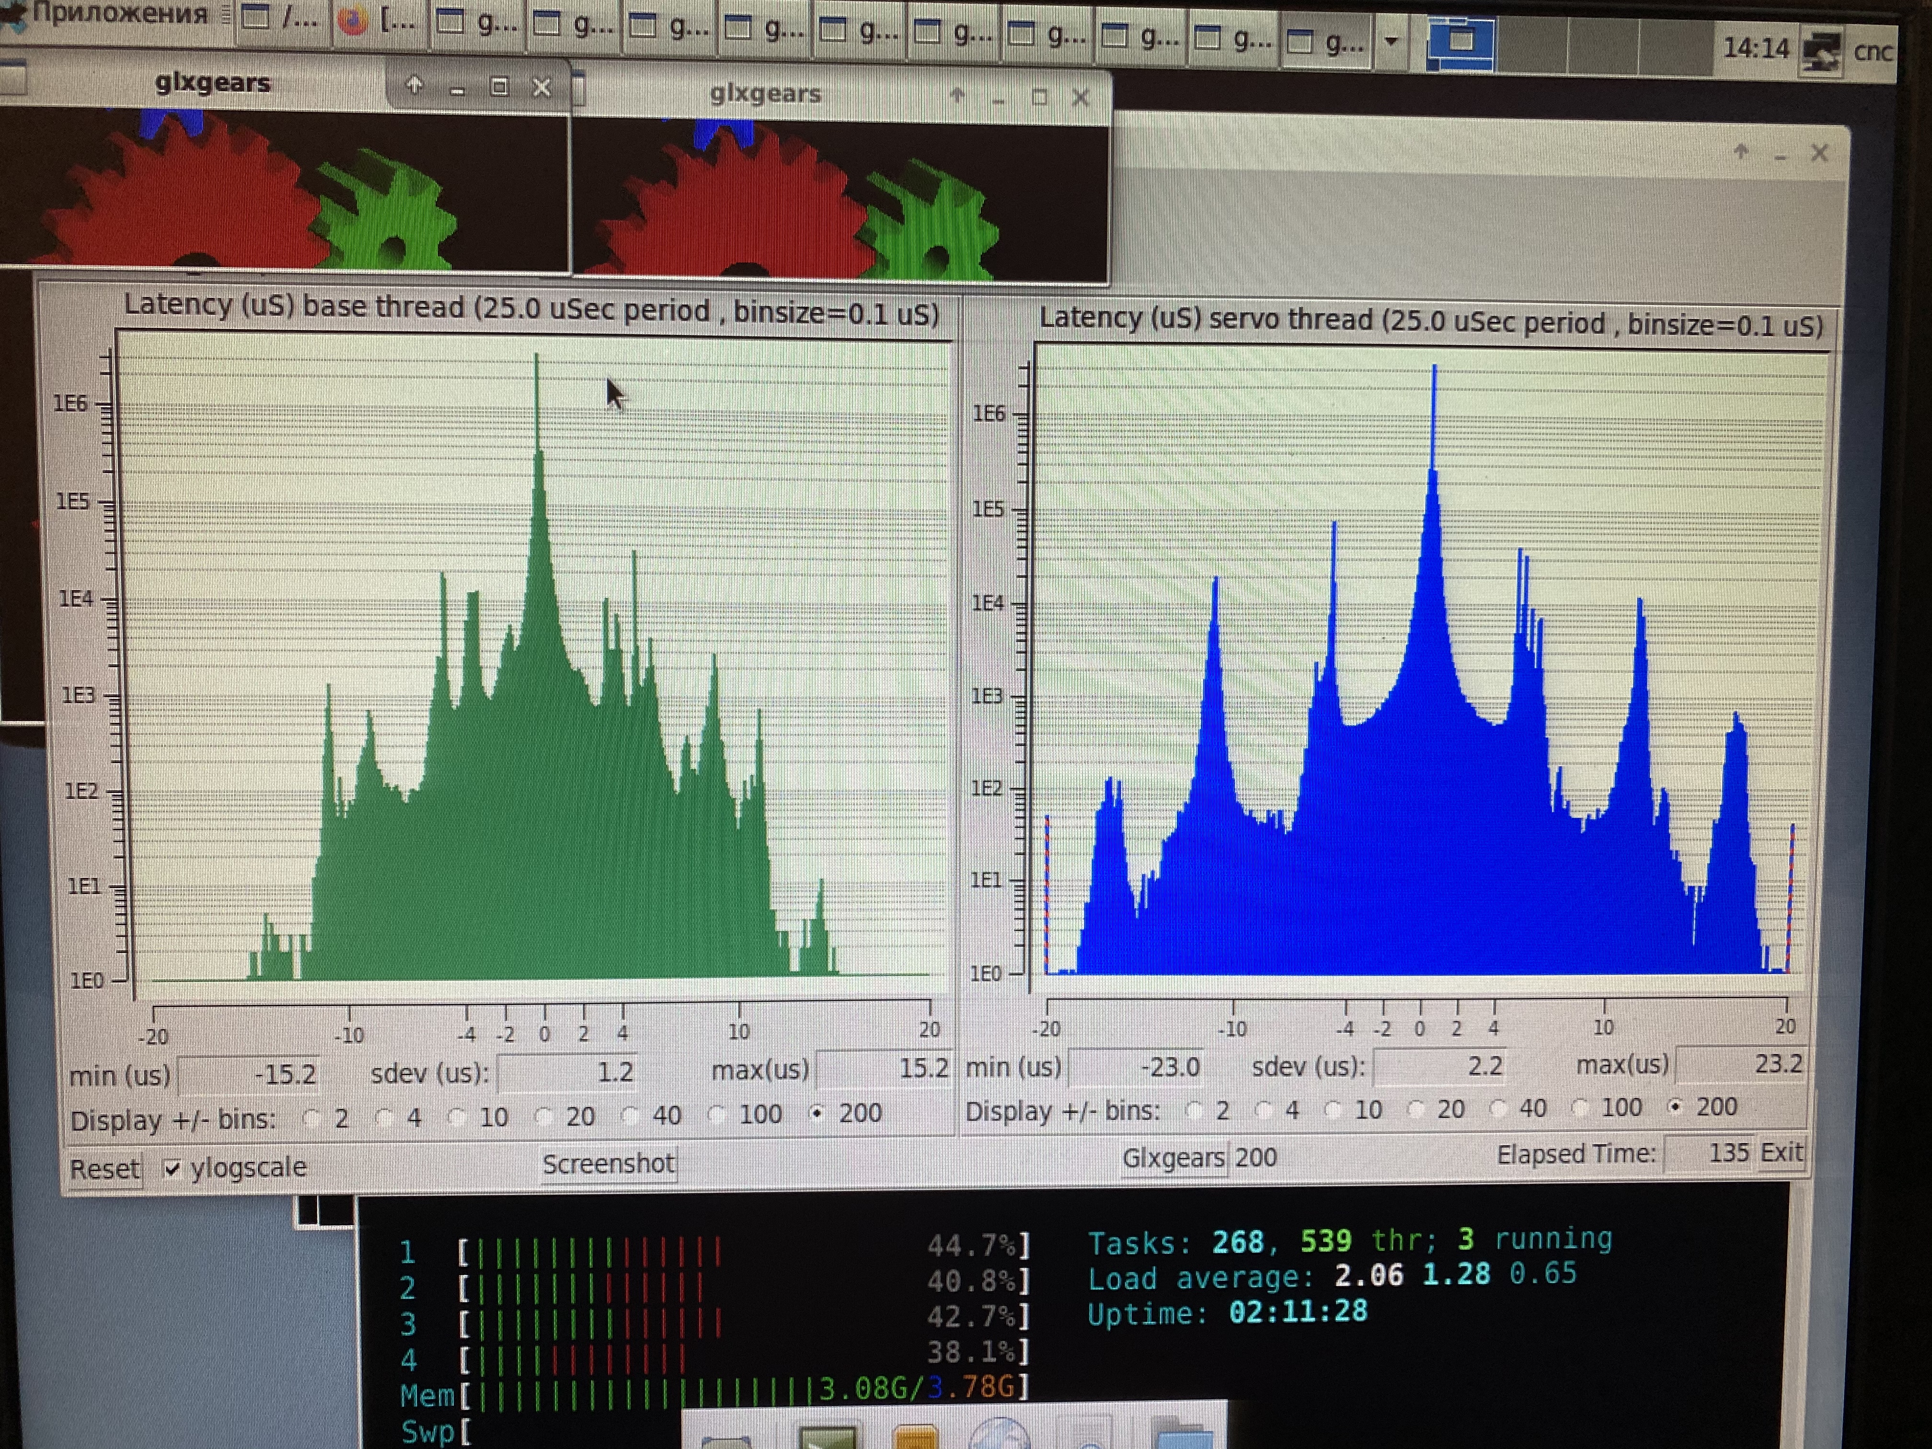Maximize the left glxgears window
1932x1449 pixels.
point(499,86)
